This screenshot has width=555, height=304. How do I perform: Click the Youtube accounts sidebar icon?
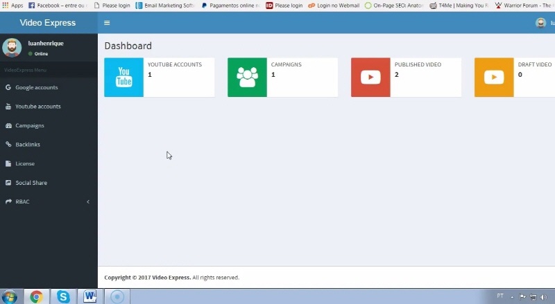point(8,107)
